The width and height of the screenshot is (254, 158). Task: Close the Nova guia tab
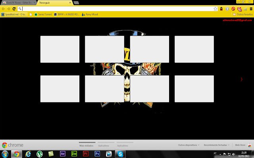click(70, 3)
